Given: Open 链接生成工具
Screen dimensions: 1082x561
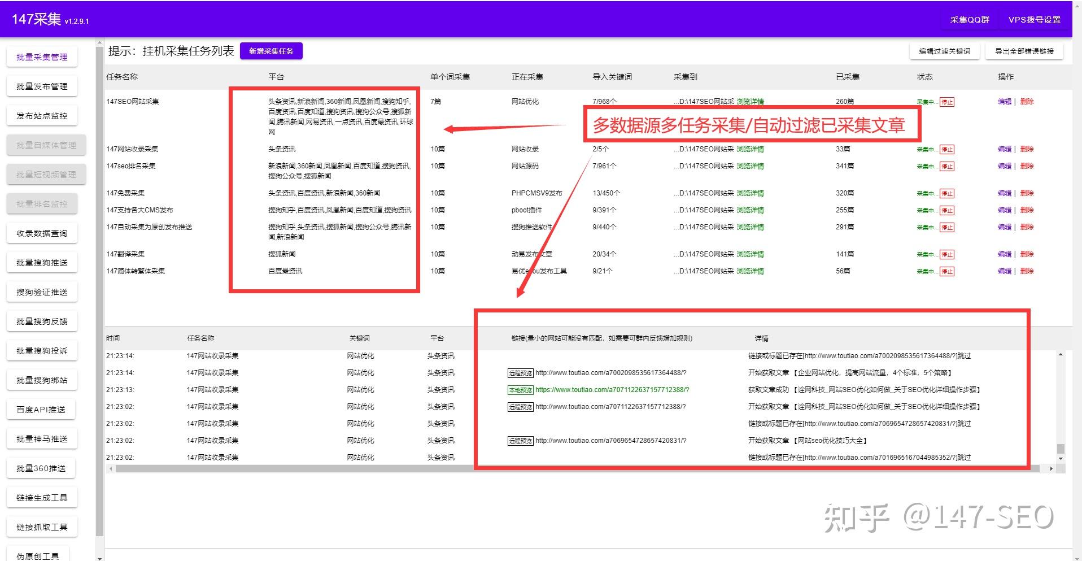Looking at the screenshot, I should [x=42, y=497].
